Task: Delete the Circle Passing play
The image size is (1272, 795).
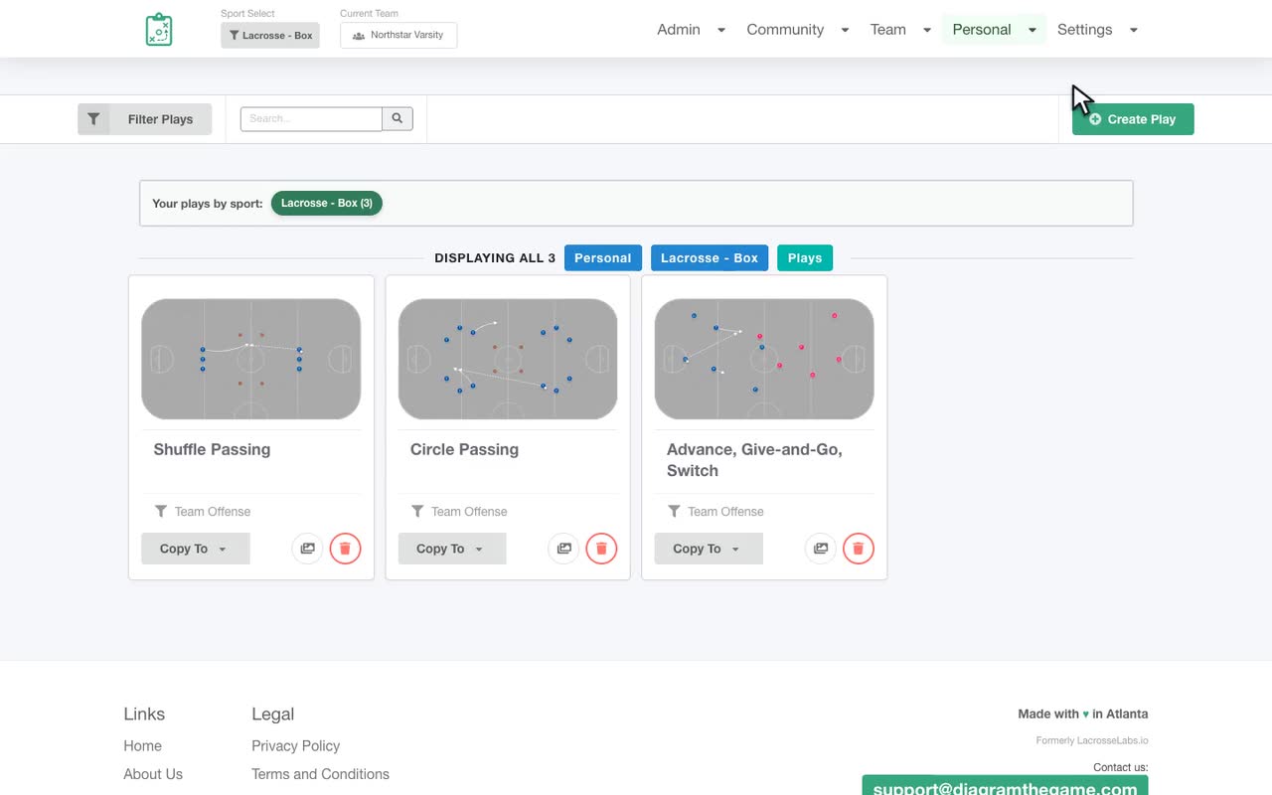Action: (601, 549)
